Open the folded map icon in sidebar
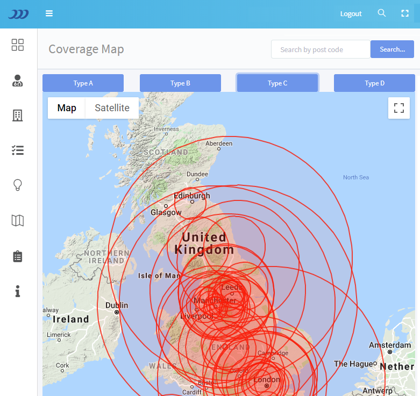The image size is (420, 396). point(18,220)
